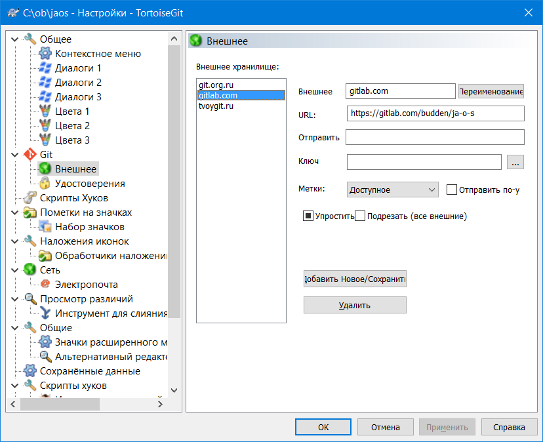Confirm settings with the OK button
Screen dimensions: 543x442
pyautogui.click(x=323, y=427)
